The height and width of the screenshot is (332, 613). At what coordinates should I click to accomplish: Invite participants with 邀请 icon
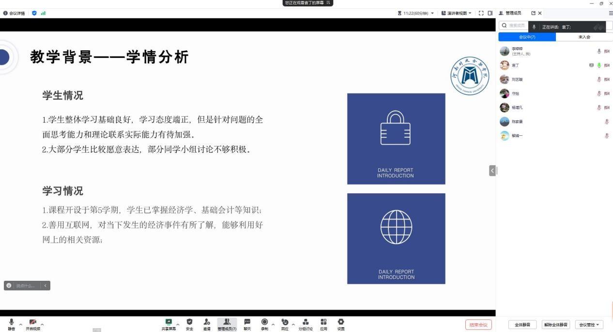pos(207,324)
